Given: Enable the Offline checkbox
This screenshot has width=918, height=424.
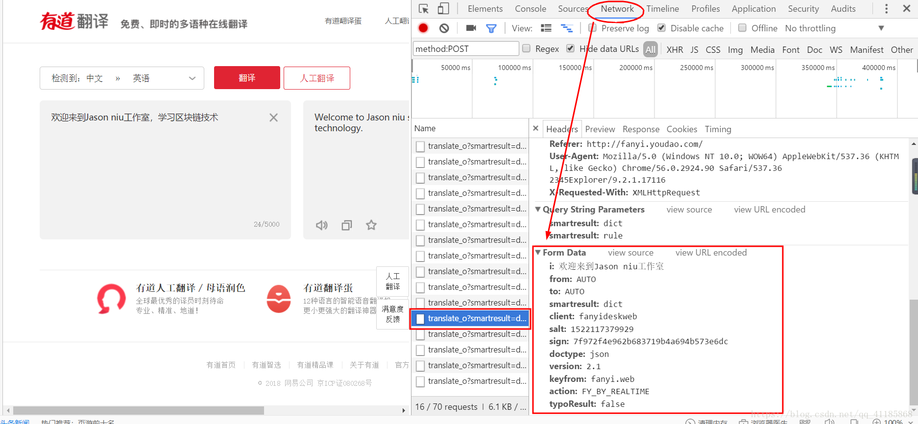Looking at the screenshot, I should pyautogui.click(x=742, y=28).
